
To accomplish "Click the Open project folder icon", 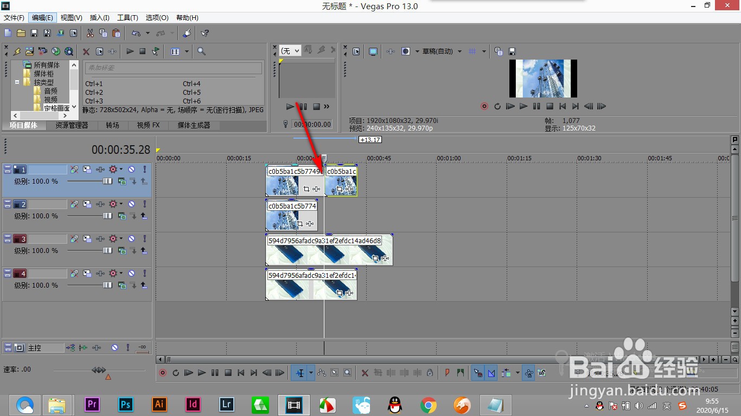I will (x=21, y=33).
